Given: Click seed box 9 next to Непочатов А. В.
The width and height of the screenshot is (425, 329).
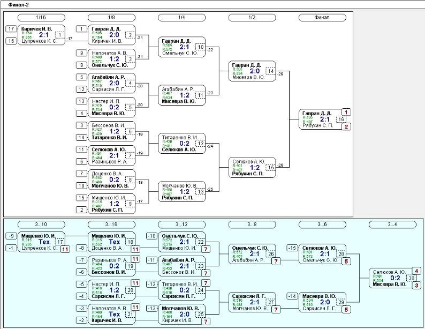Looking at the screenshot, I should [81, 53].
